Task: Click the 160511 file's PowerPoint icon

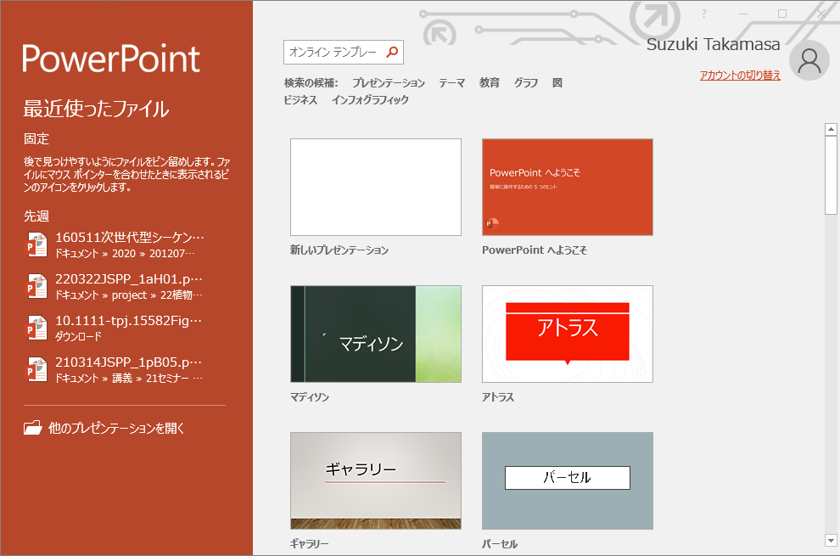Action: (x=36, y=244)
